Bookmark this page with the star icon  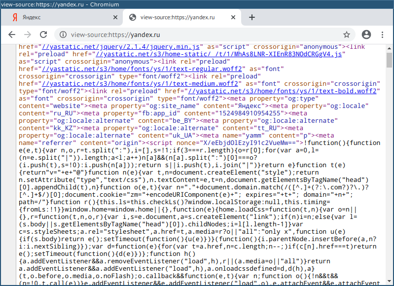pos(347,35)
